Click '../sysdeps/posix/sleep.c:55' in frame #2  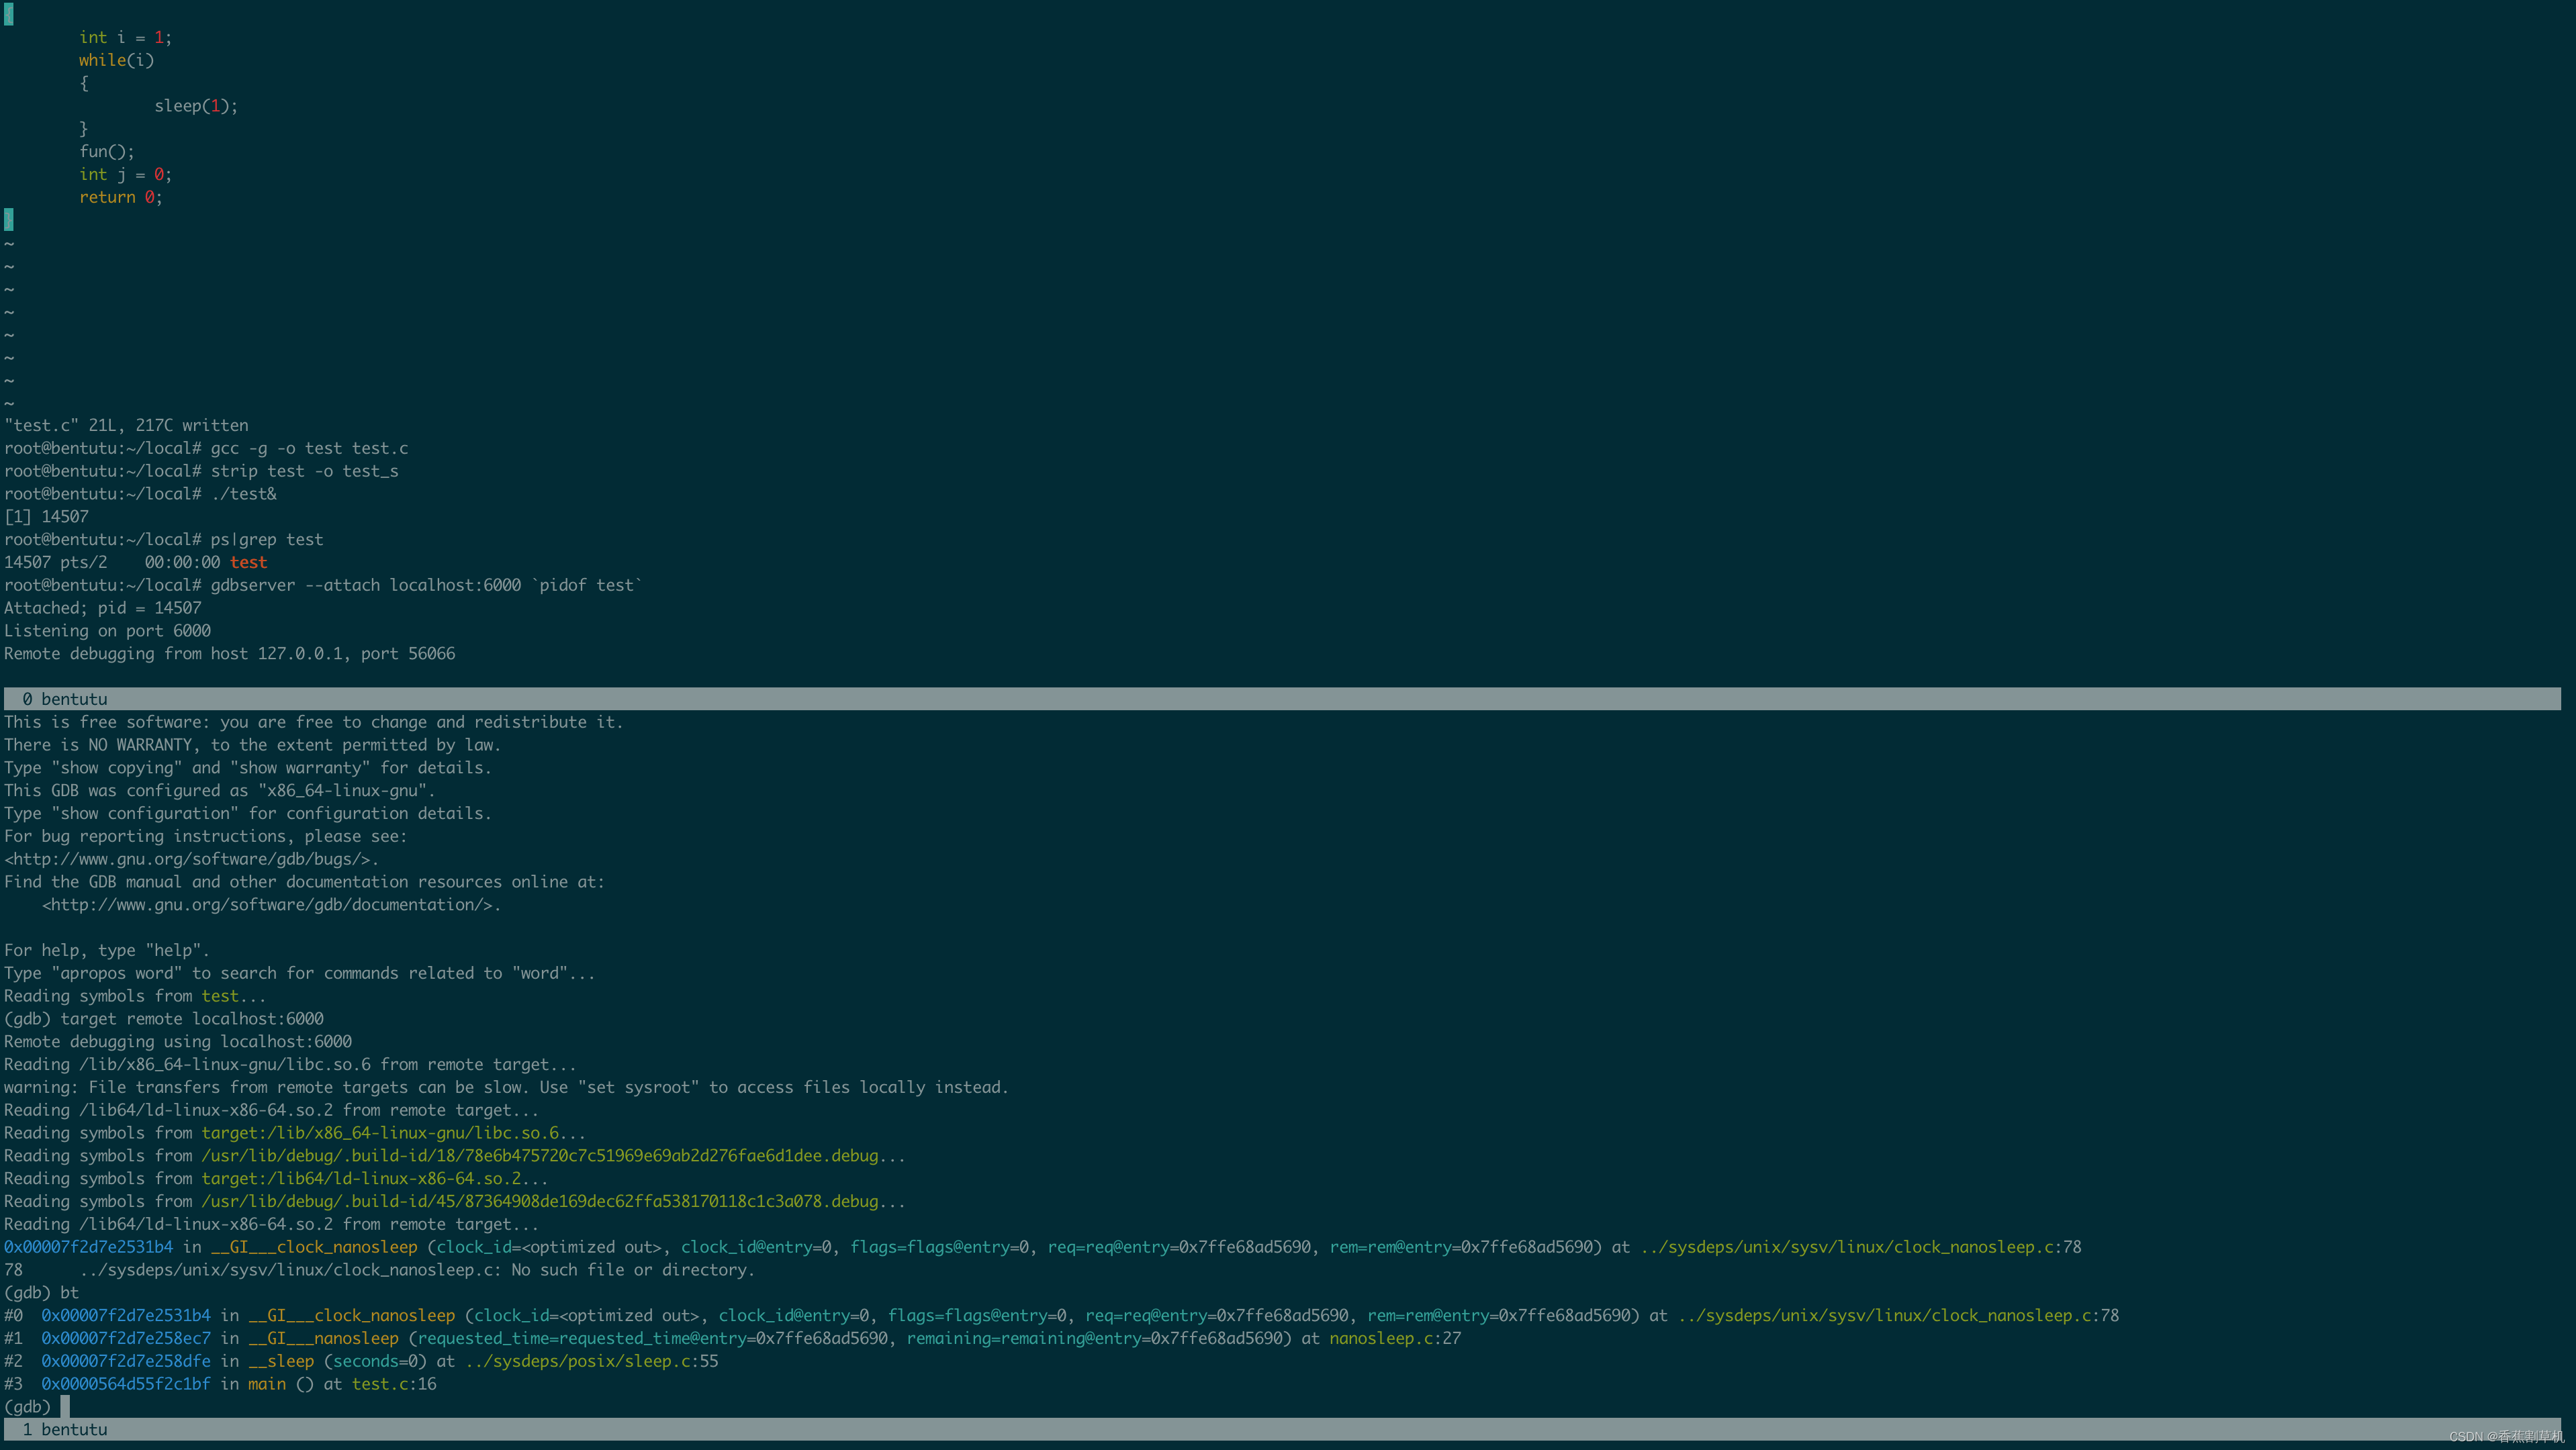coord(591,1361)
